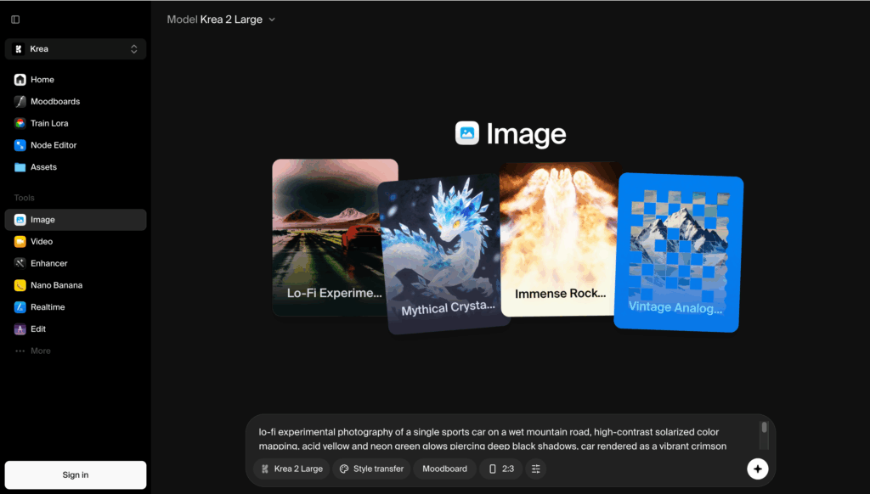
Task: Click the Nano Banana label
Action: [57, 285]
